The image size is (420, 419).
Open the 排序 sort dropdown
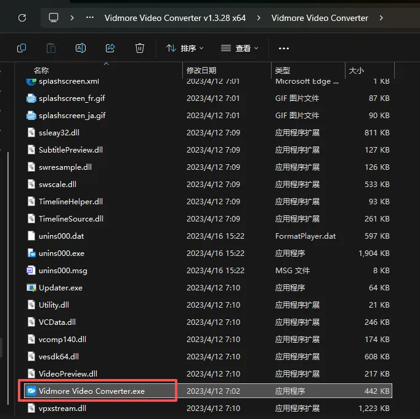coord(185,48)
